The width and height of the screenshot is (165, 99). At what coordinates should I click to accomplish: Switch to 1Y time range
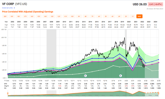(133, 16)
